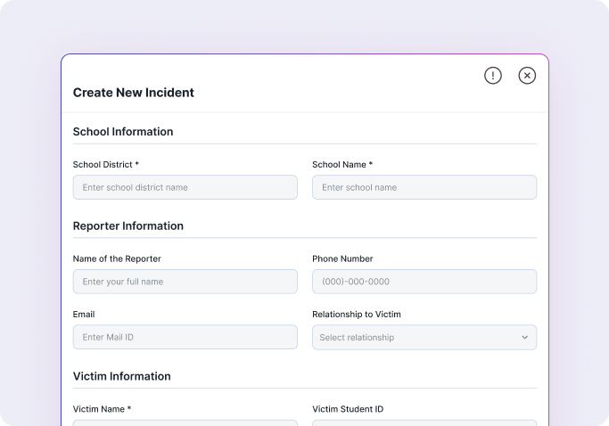Screen dimensions: 609x426
Task: Click the Phone Number label text
Action: (x=342, y=259)
